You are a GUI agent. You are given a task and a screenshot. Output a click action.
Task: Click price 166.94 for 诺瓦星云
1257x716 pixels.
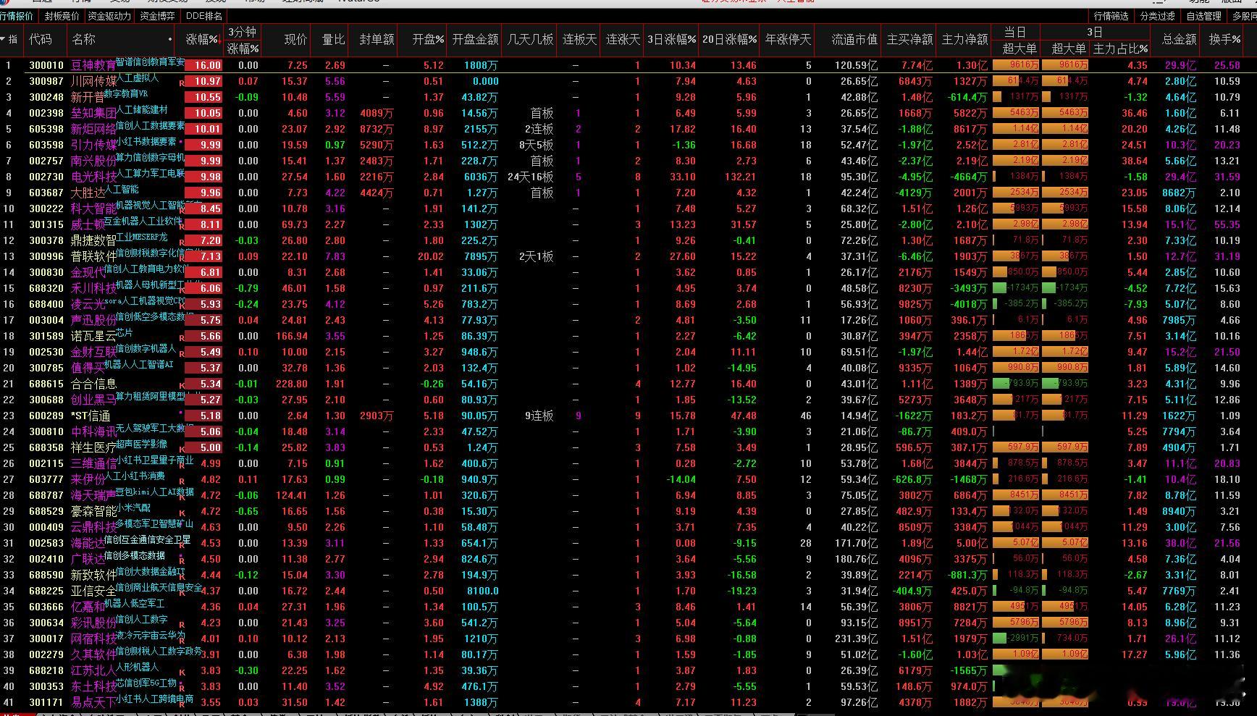(292, 336)
